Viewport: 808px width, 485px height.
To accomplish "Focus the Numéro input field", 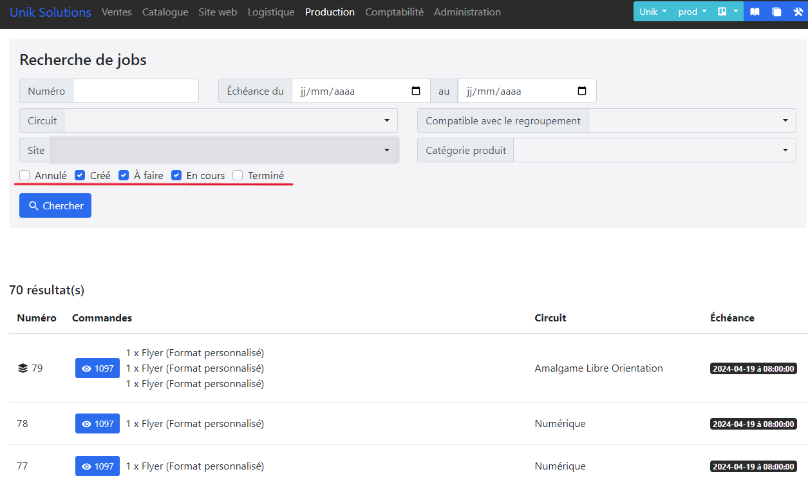I will pos(135,91).
